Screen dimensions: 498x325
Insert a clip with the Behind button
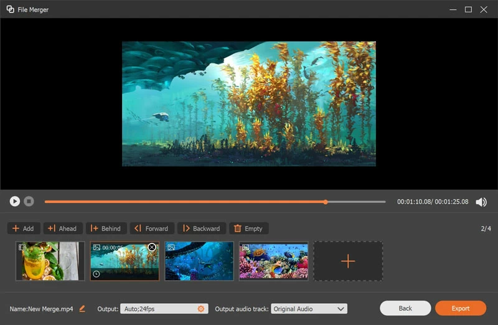pyautogui.click(x=106, y=228)
